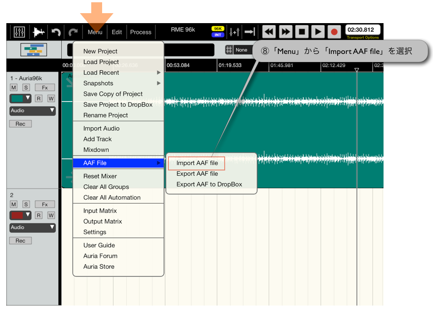Click the Redo arrow icon
433x311 pixels.
click(73, 31)
